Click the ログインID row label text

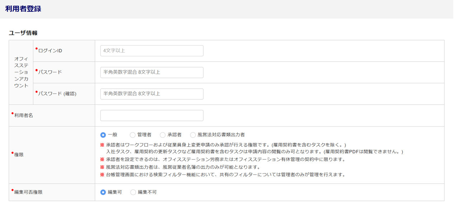pos(50,51)
